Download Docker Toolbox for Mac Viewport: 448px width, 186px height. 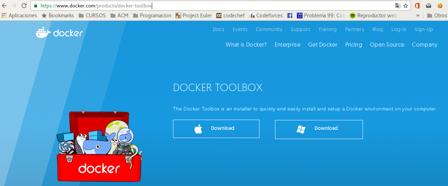tap(216, 129)
